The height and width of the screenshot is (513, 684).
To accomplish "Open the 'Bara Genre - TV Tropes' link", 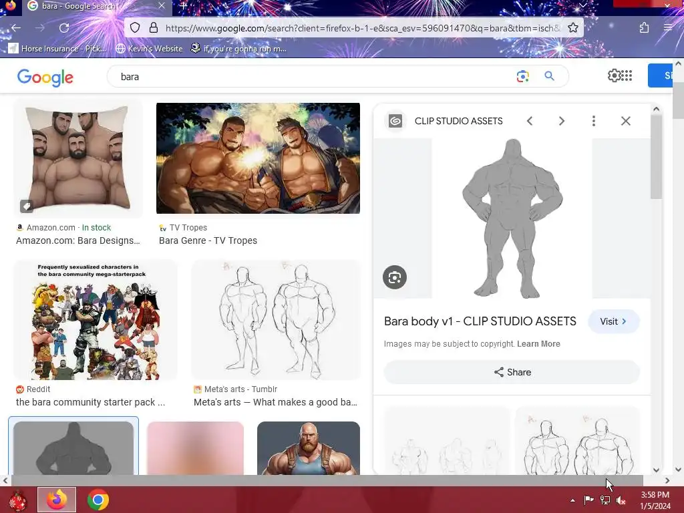I will 208,240.
